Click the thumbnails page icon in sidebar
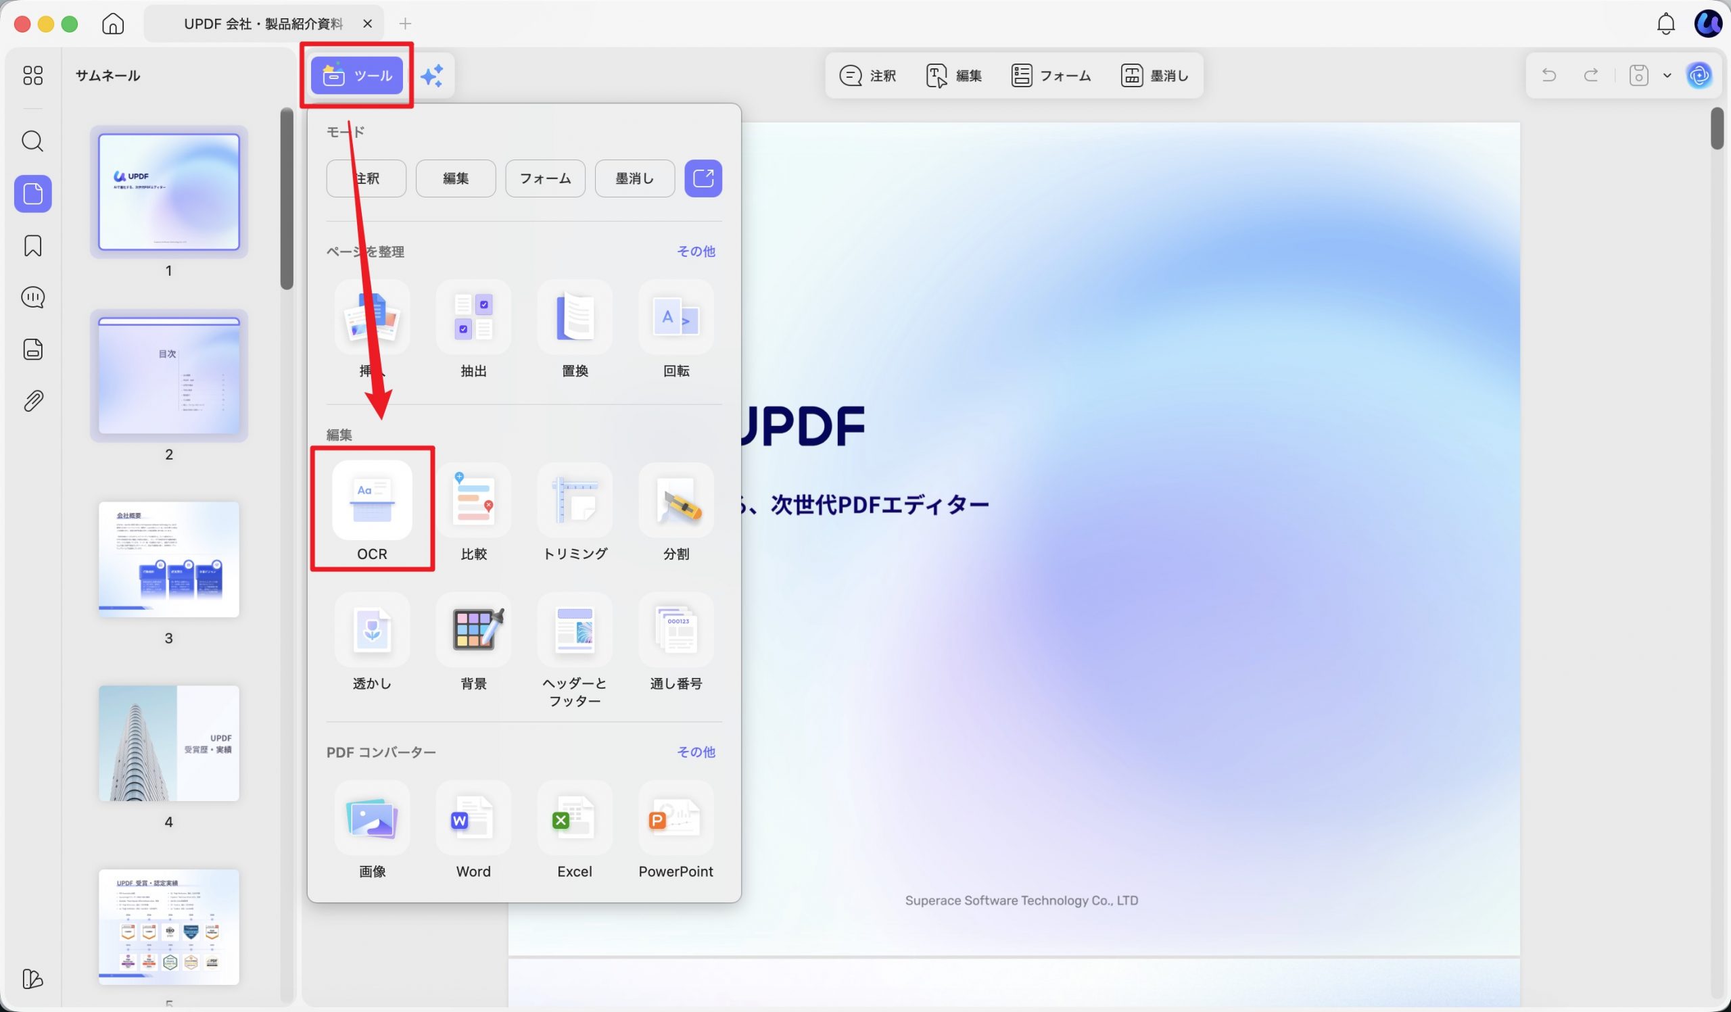Screen dimensions: 1731x1012 32,193
